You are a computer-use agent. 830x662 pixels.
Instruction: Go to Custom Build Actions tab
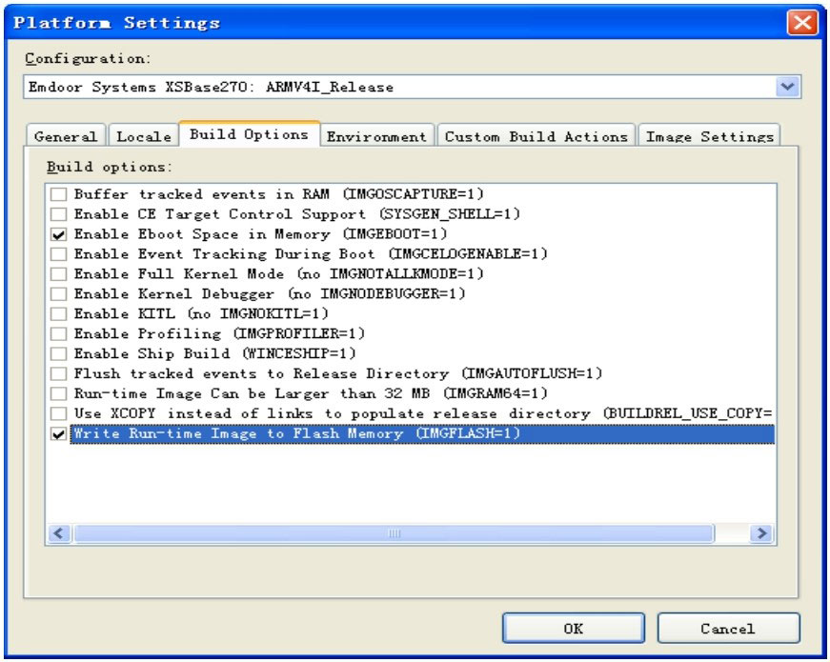536,136
